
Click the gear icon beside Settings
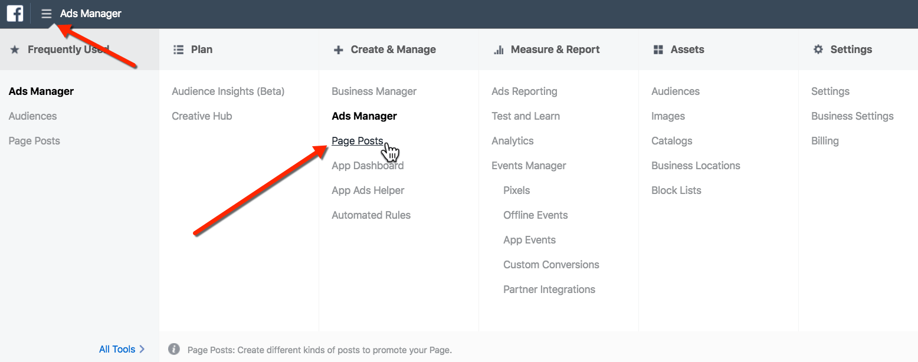point(818,50)
